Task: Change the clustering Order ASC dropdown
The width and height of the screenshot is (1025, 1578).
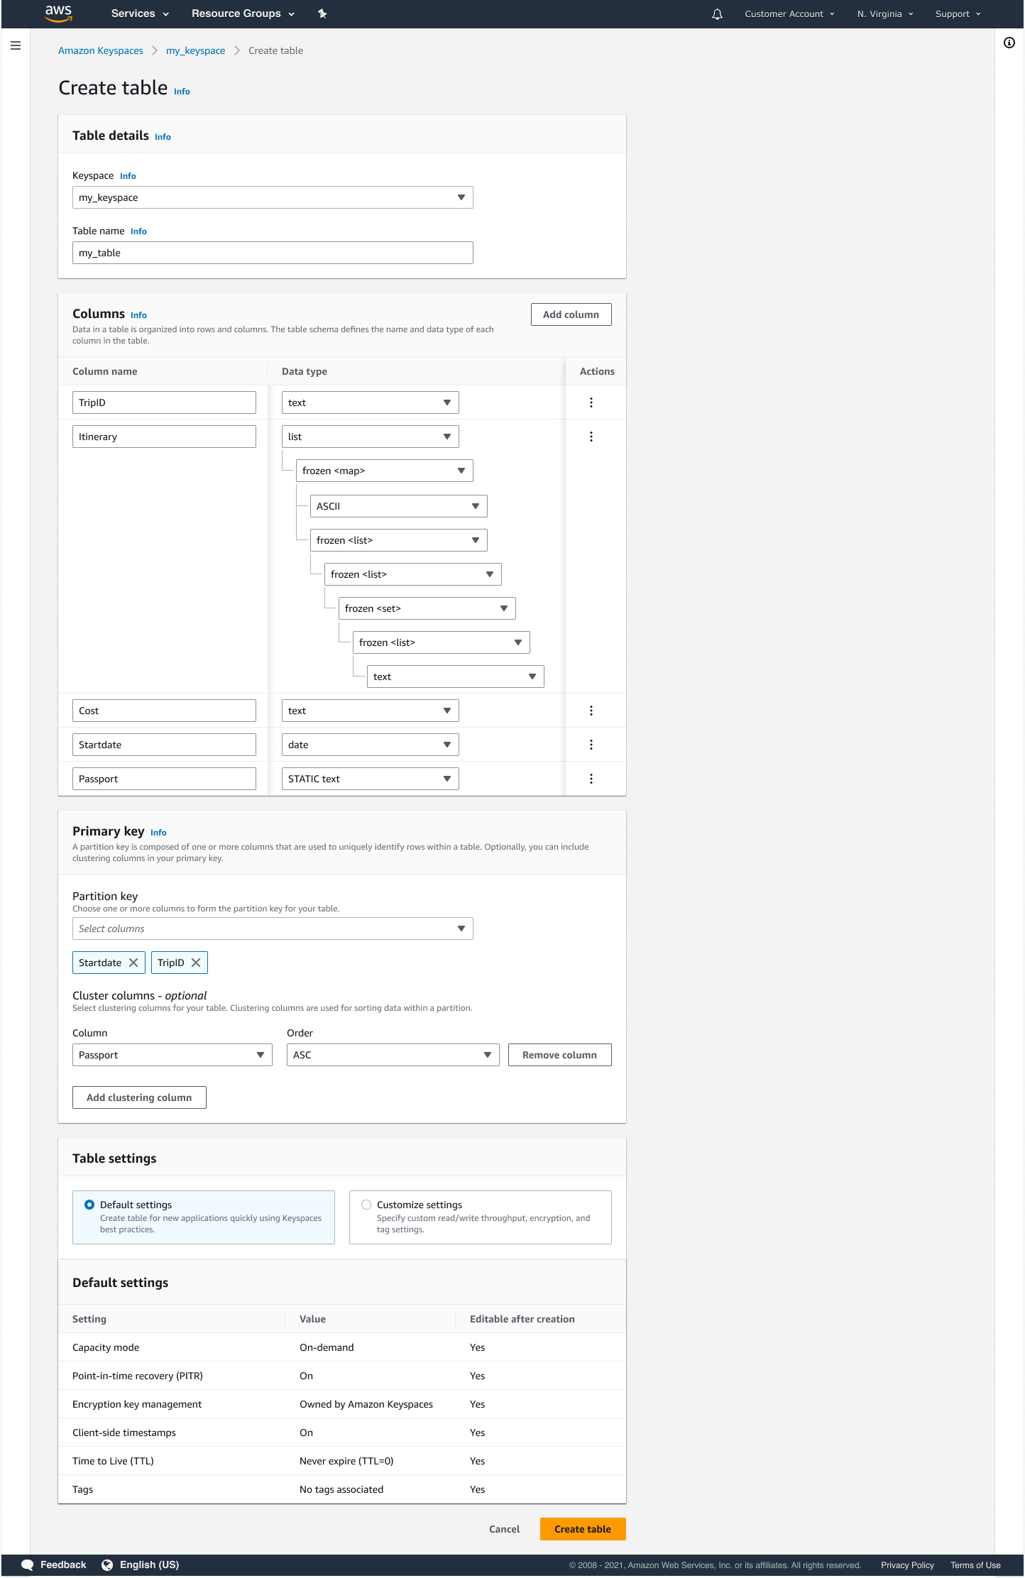Action: tap(393, 1055)
